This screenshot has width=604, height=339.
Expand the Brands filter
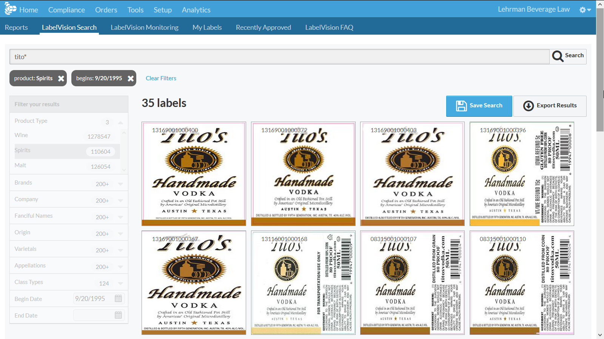120,184
